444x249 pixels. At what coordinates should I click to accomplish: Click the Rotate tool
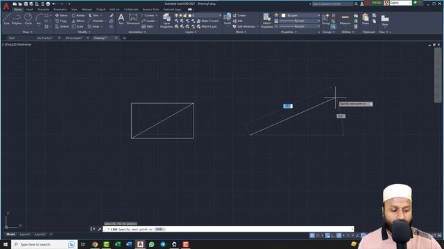click(x=78, y=15)
